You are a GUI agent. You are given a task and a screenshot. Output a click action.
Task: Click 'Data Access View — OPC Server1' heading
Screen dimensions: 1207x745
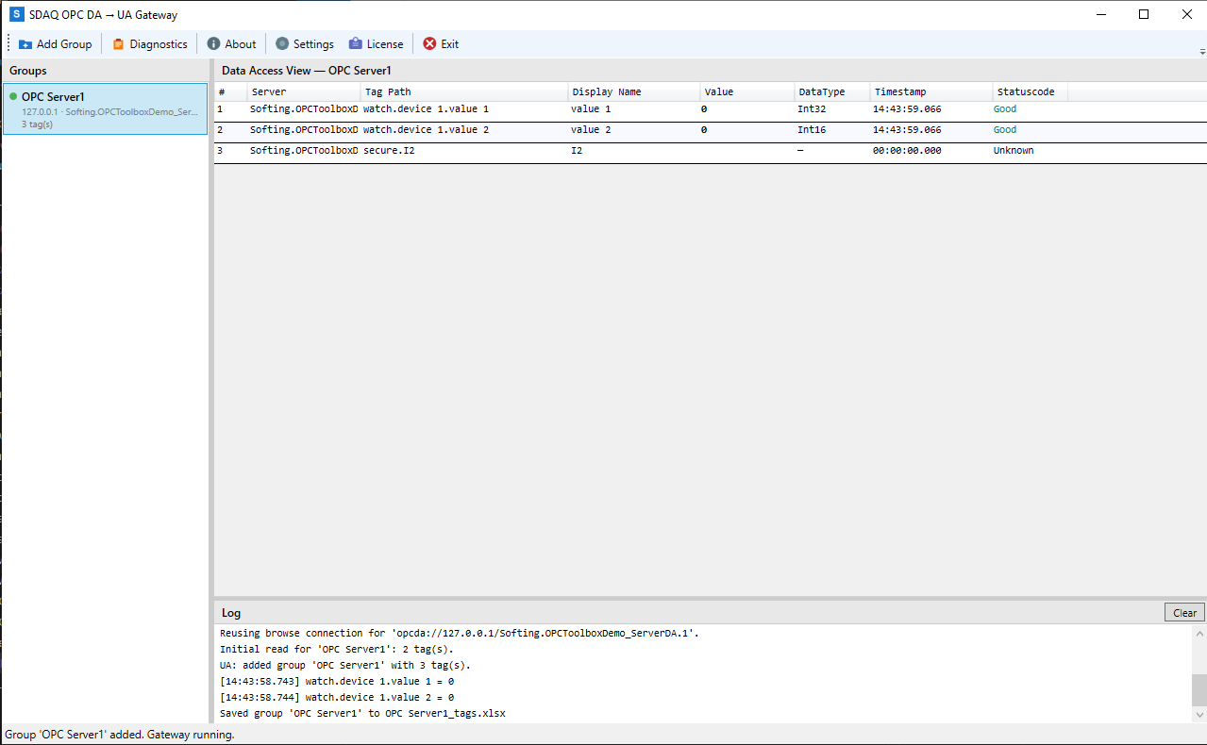click(306, 71)
